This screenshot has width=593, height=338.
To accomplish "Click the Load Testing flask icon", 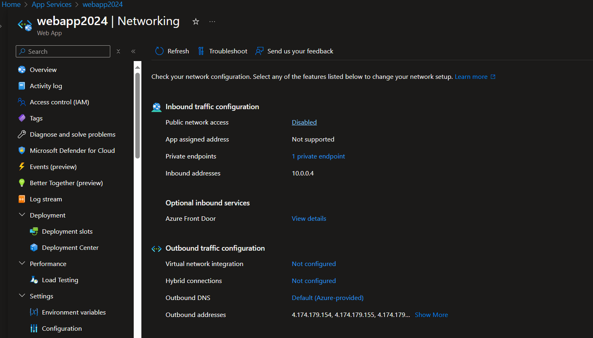I will [x=34, y=280].
